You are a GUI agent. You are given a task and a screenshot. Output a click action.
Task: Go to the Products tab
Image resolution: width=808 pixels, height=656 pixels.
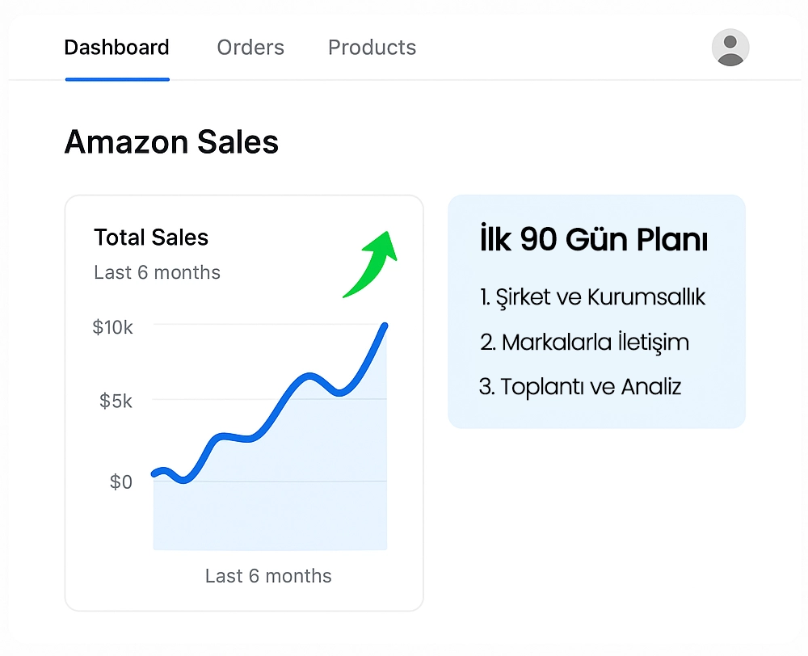click(x=372, y=48)
